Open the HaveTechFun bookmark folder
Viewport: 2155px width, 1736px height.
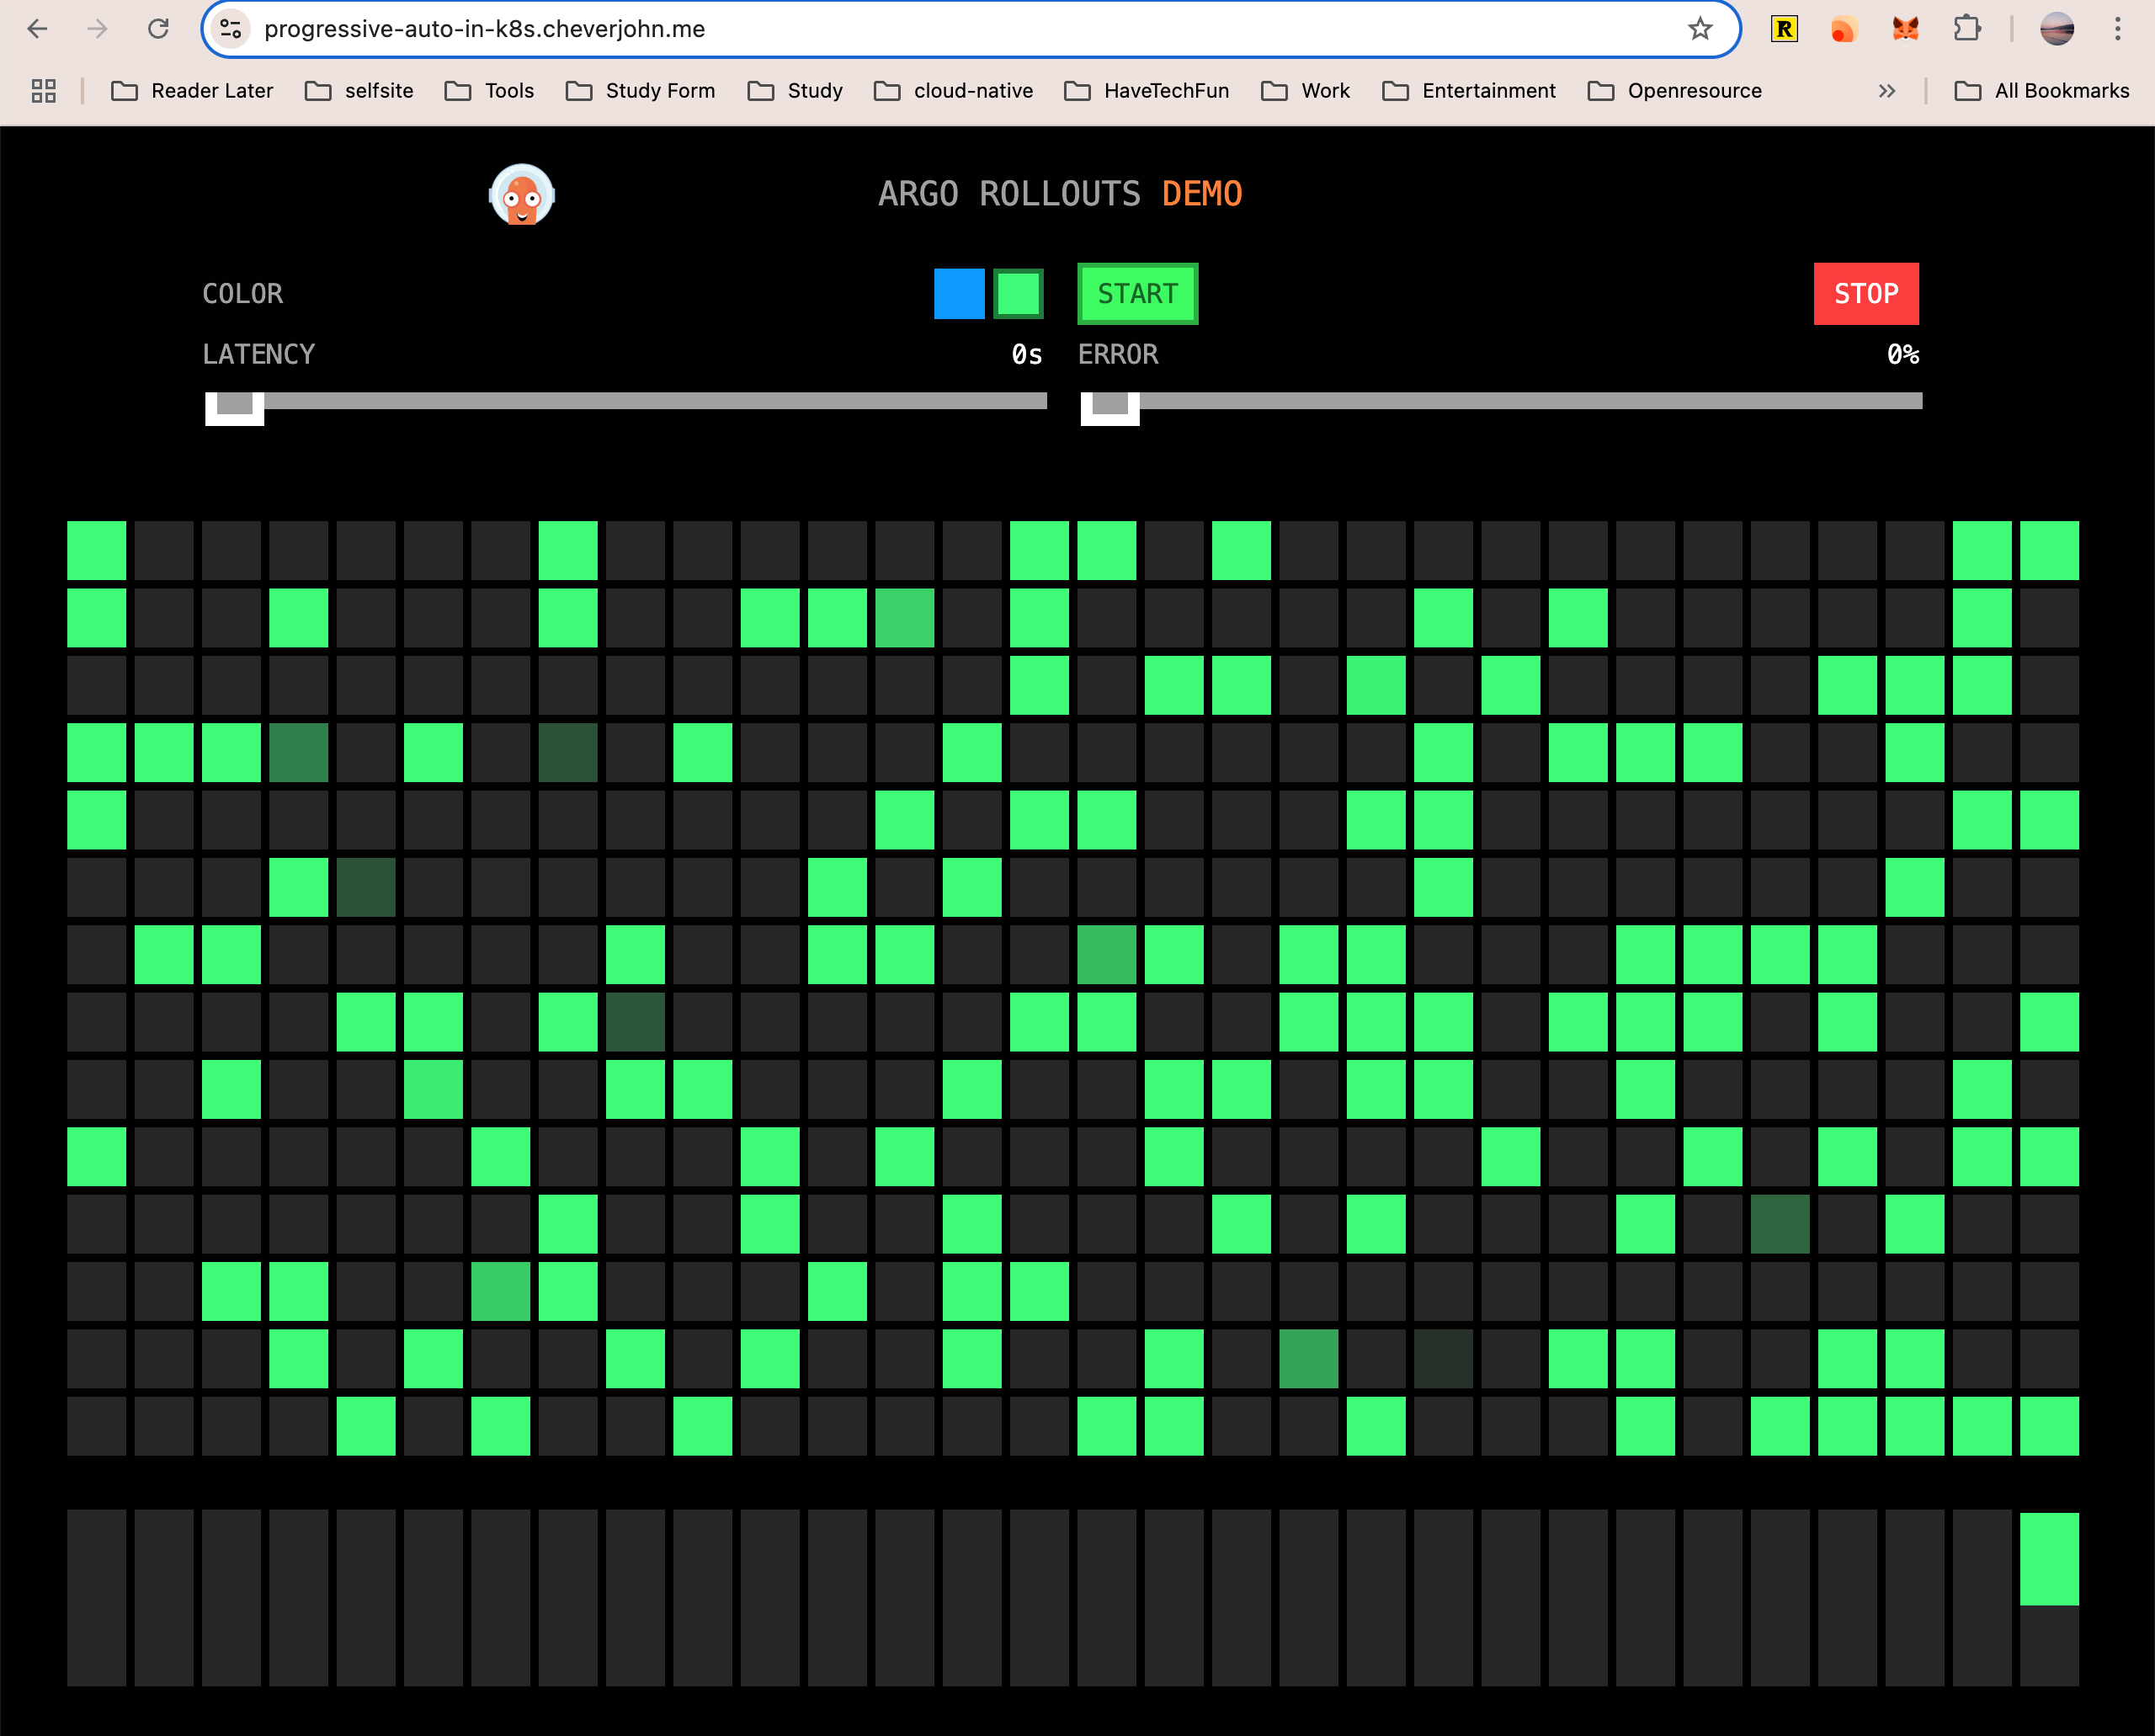click(x=1146, y=91)
